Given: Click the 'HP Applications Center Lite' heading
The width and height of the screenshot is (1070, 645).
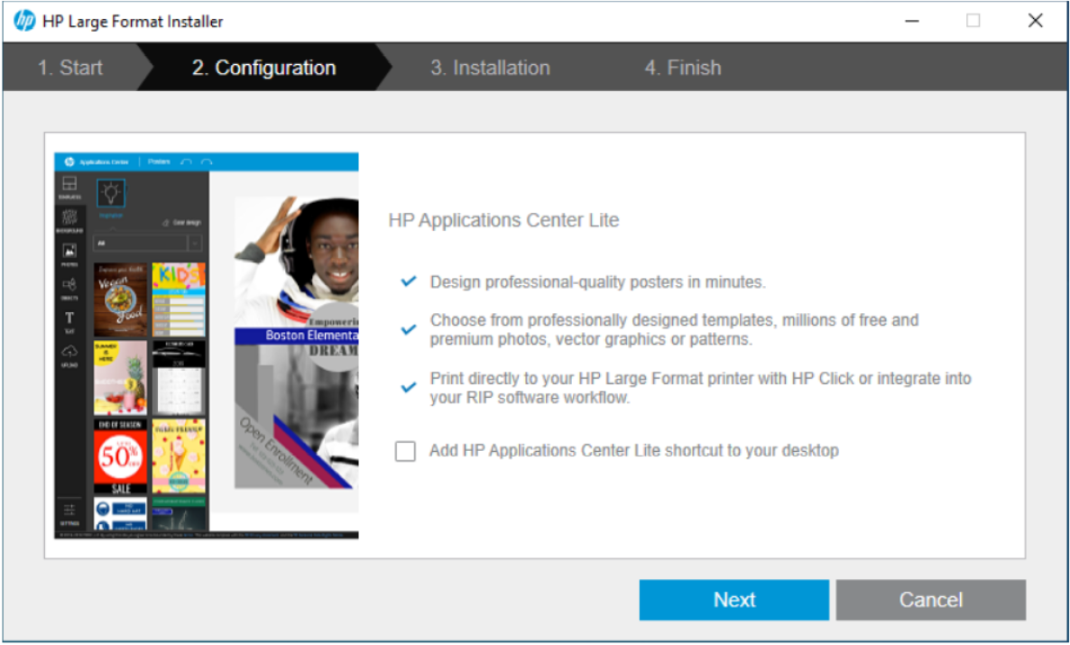Looking at the screenshot, I should [x=503, y=220].
